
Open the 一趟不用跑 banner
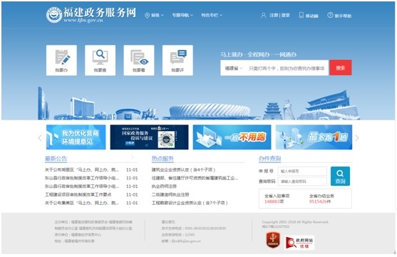(x=232, y=137)
